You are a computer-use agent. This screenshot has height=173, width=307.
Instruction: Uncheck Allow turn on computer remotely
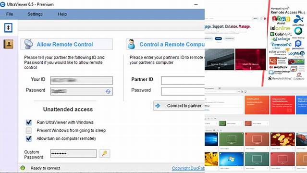click(28, 138)
